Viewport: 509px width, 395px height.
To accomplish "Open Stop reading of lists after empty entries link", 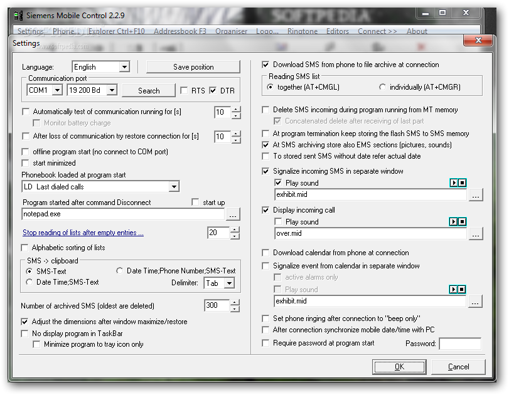I will click(83, 233).
